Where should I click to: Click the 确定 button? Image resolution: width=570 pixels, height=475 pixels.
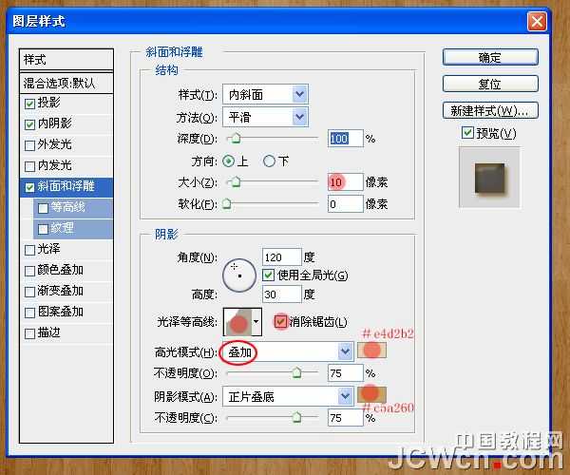490,57
